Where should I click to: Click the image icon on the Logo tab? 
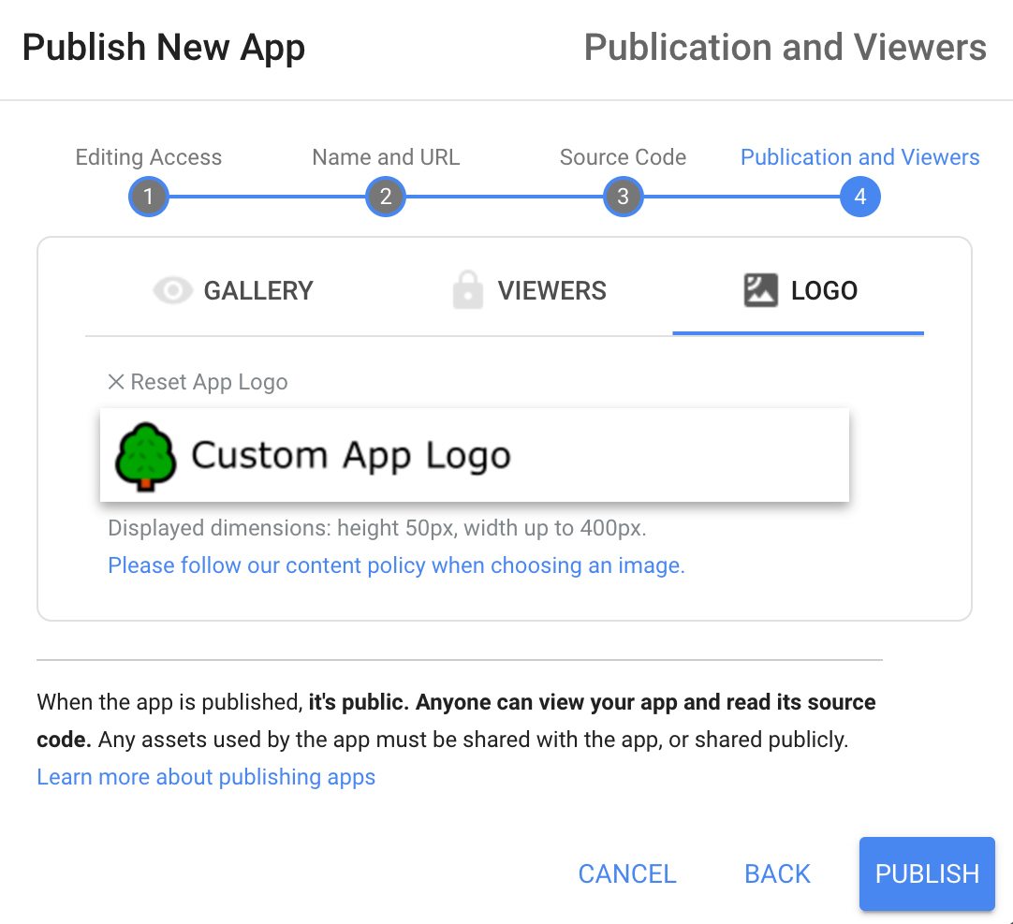pyautogui.click(x=760, y=290)
